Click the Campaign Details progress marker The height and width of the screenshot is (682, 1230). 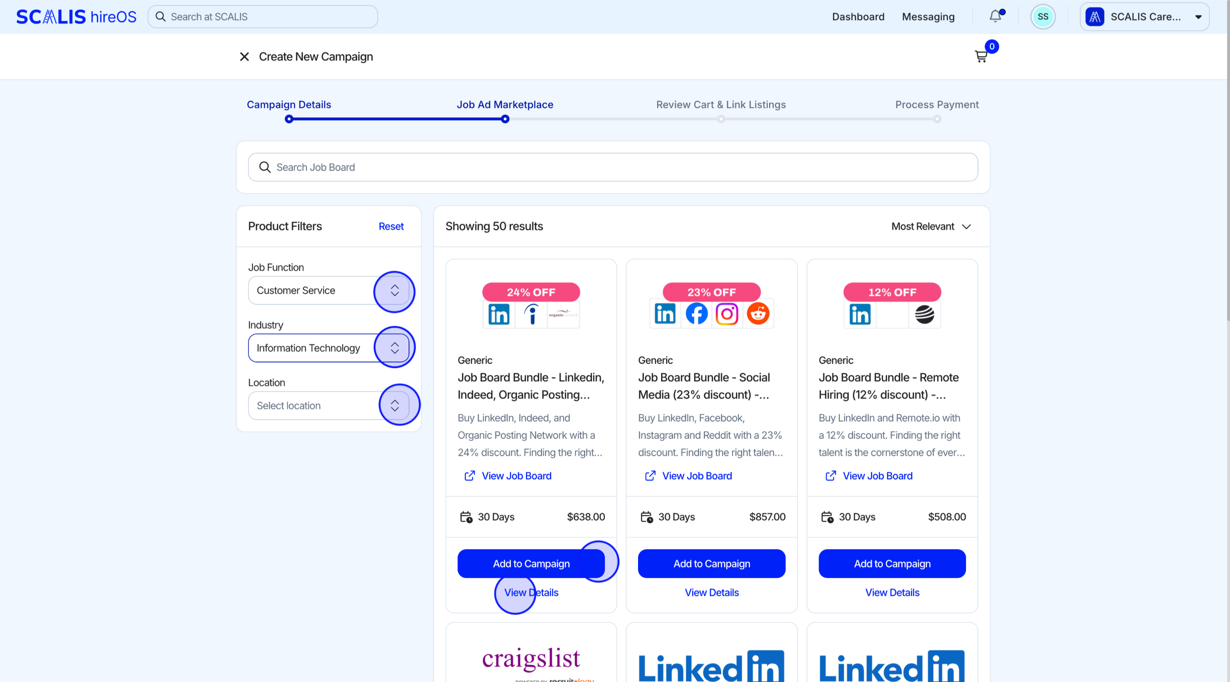pos(289,119)
